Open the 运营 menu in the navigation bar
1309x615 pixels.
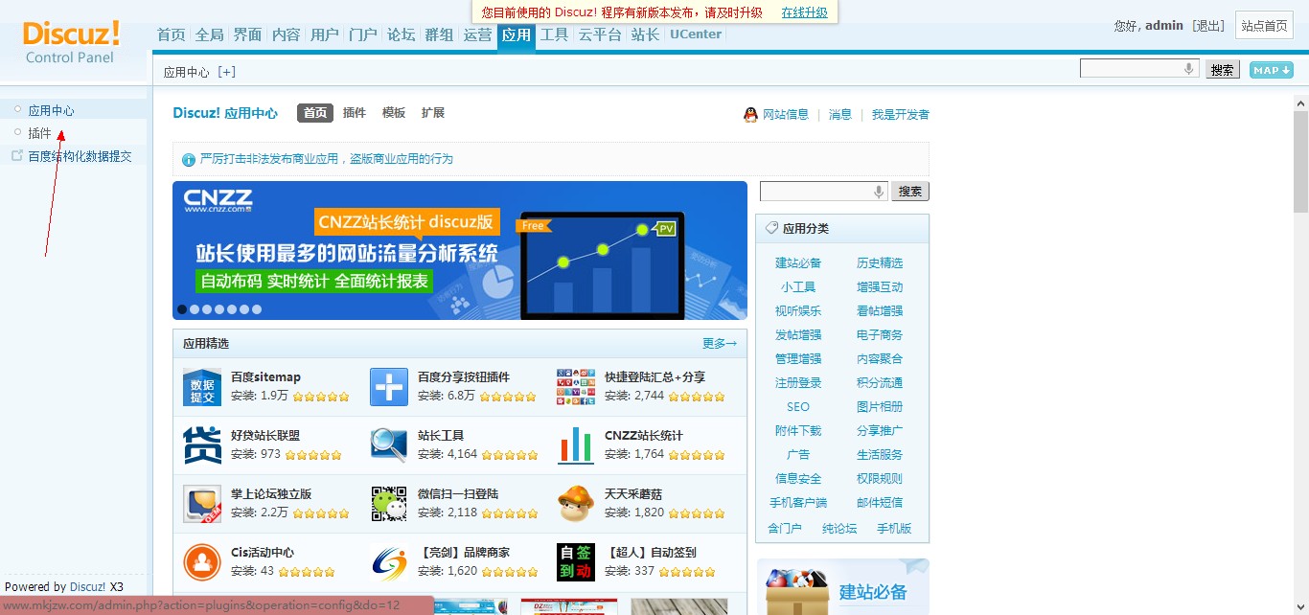[x=477, y=34]
